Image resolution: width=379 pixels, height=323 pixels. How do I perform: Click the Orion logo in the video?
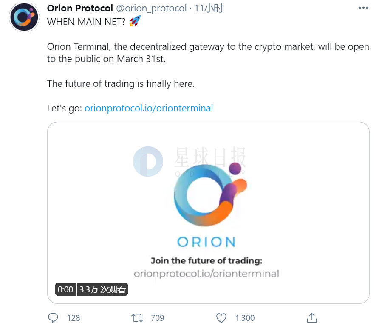point(210,194)
